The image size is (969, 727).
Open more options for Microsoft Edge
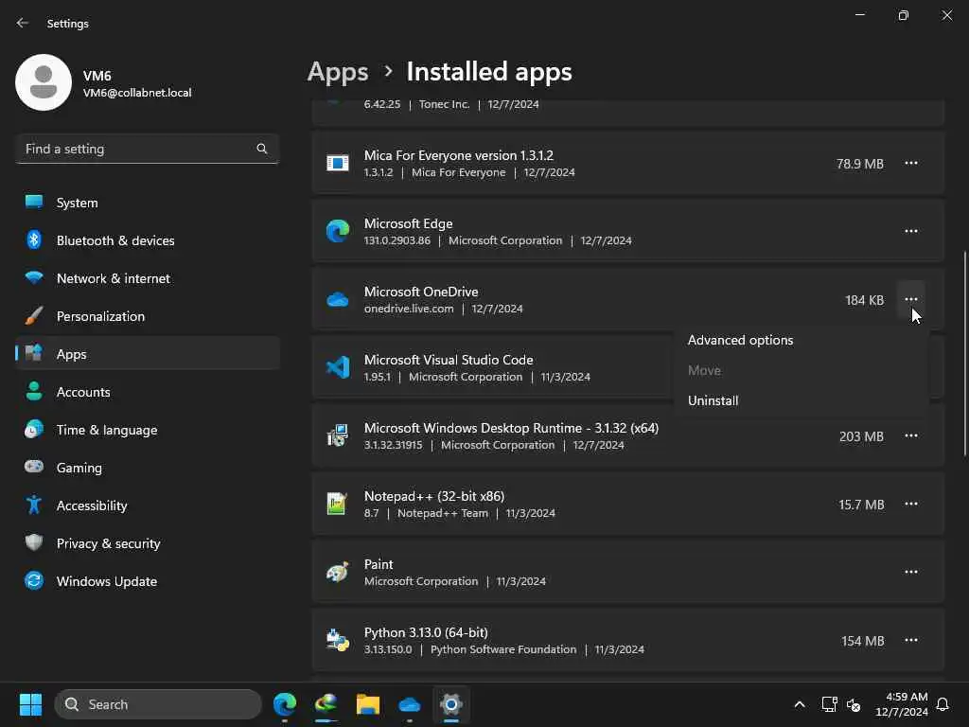910,231
